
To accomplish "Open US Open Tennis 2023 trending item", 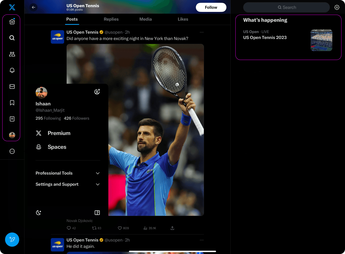I will point(265,37).
